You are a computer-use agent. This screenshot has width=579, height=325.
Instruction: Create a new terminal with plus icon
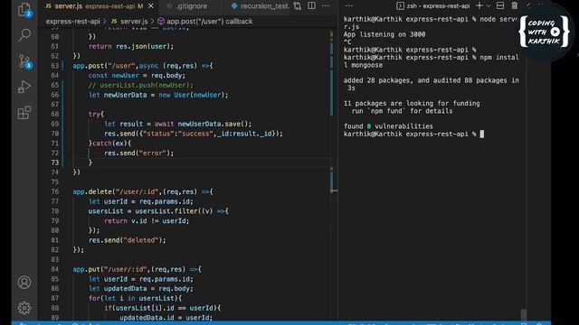[479, 6]
